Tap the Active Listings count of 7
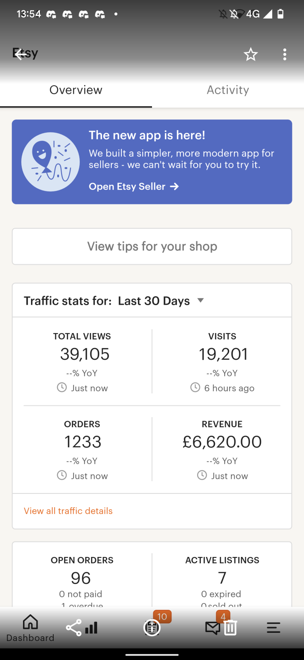The height and width of the screenshot is (660, 304). [222, 578]
